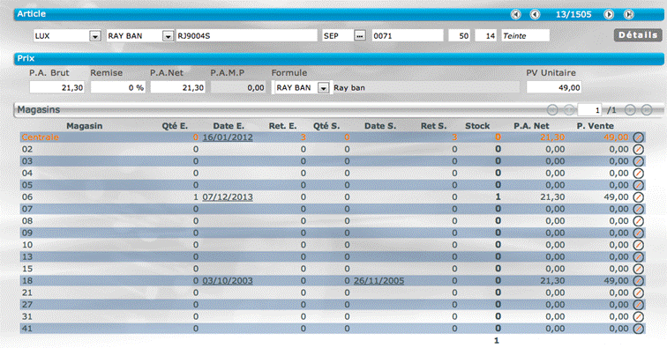Open the LUX supplier dropdown
The height and width of the screenshot is (348, 667).
(x=95, y=36)
